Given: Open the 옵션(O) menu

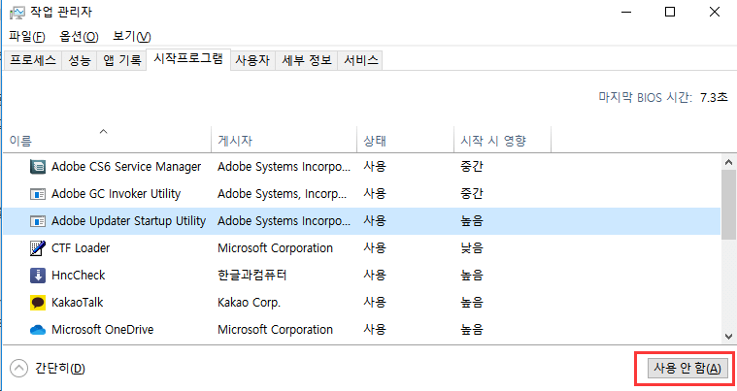Looking at the screenshot, I should click(79, 36).
